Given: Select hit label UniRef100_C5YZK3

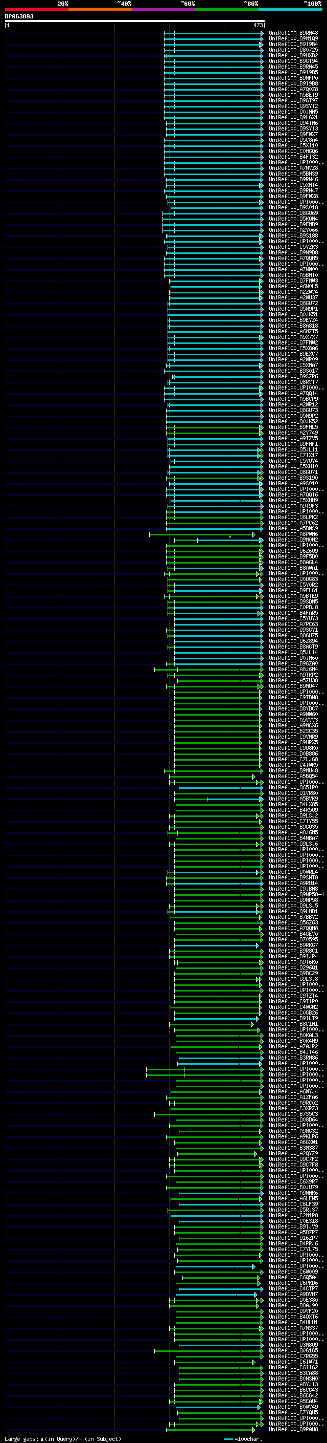Looking at the screenshot, I should coord(293,247).
